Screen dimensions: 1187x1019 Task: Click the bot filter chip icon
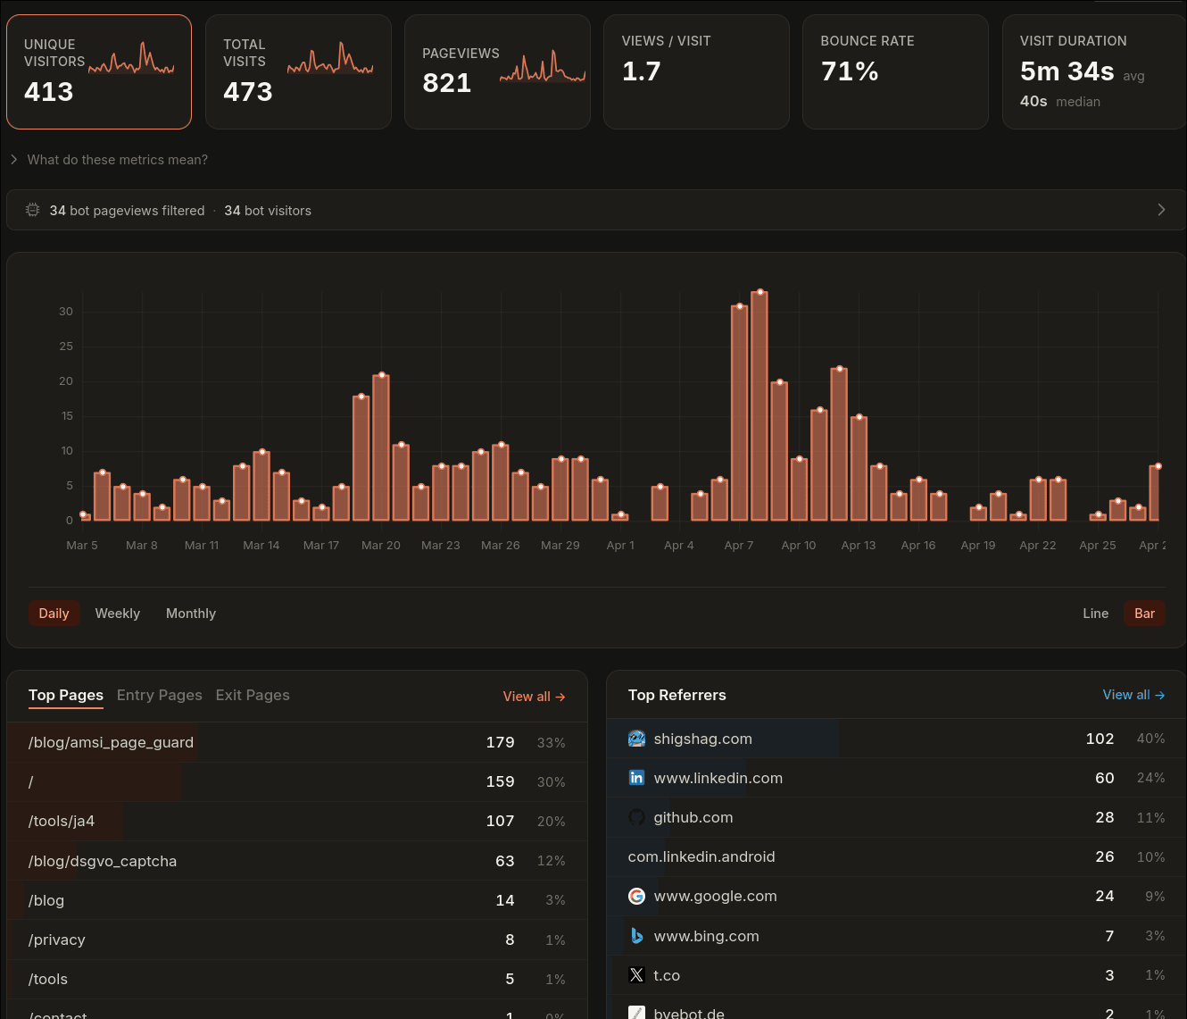(x=33, y=210)
